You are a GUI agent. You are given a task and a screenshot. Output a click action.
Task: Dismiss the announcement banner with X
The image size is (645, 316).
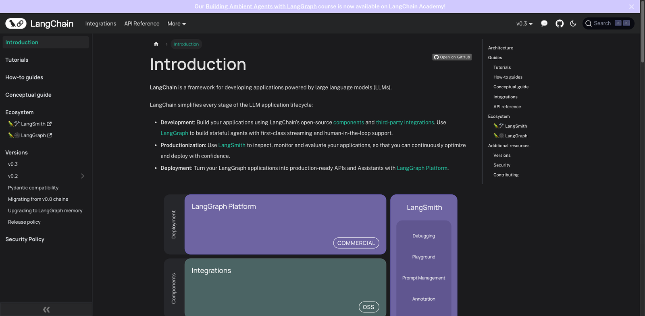click(631, 6)
